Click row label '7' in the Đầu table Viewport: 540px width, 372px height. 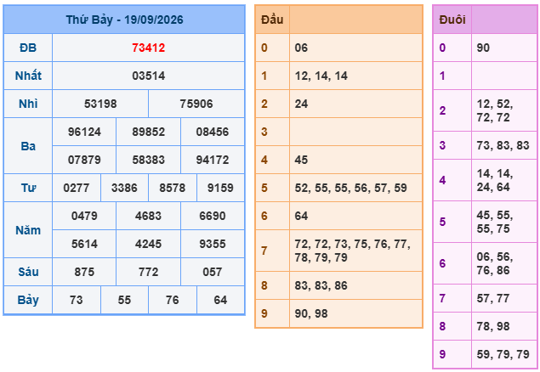point(264,251)
